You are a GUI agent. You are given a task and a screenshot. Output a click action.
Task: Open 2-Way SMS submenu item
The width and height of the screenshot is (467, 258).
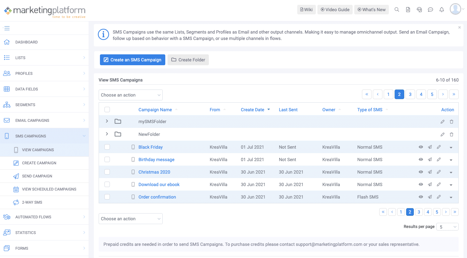coord(44,202)
